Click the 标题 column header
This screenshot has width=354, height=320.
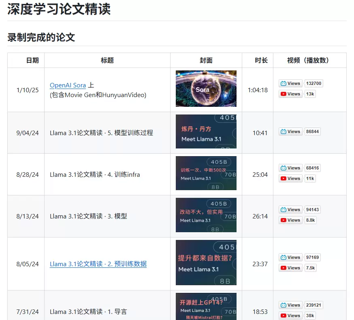tap(107, 60)
